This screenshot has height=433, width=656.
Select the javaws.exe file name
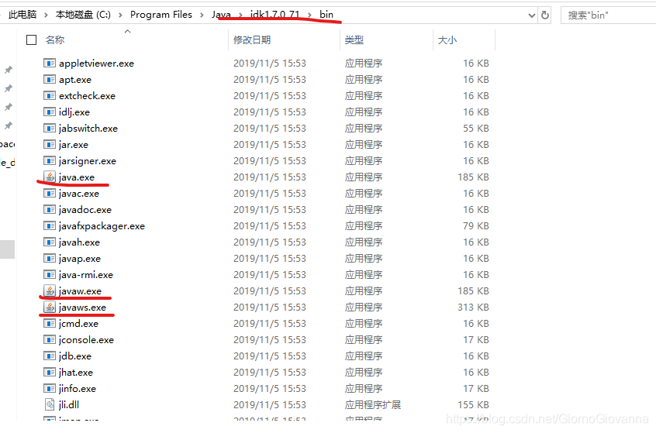click(82, 308)
